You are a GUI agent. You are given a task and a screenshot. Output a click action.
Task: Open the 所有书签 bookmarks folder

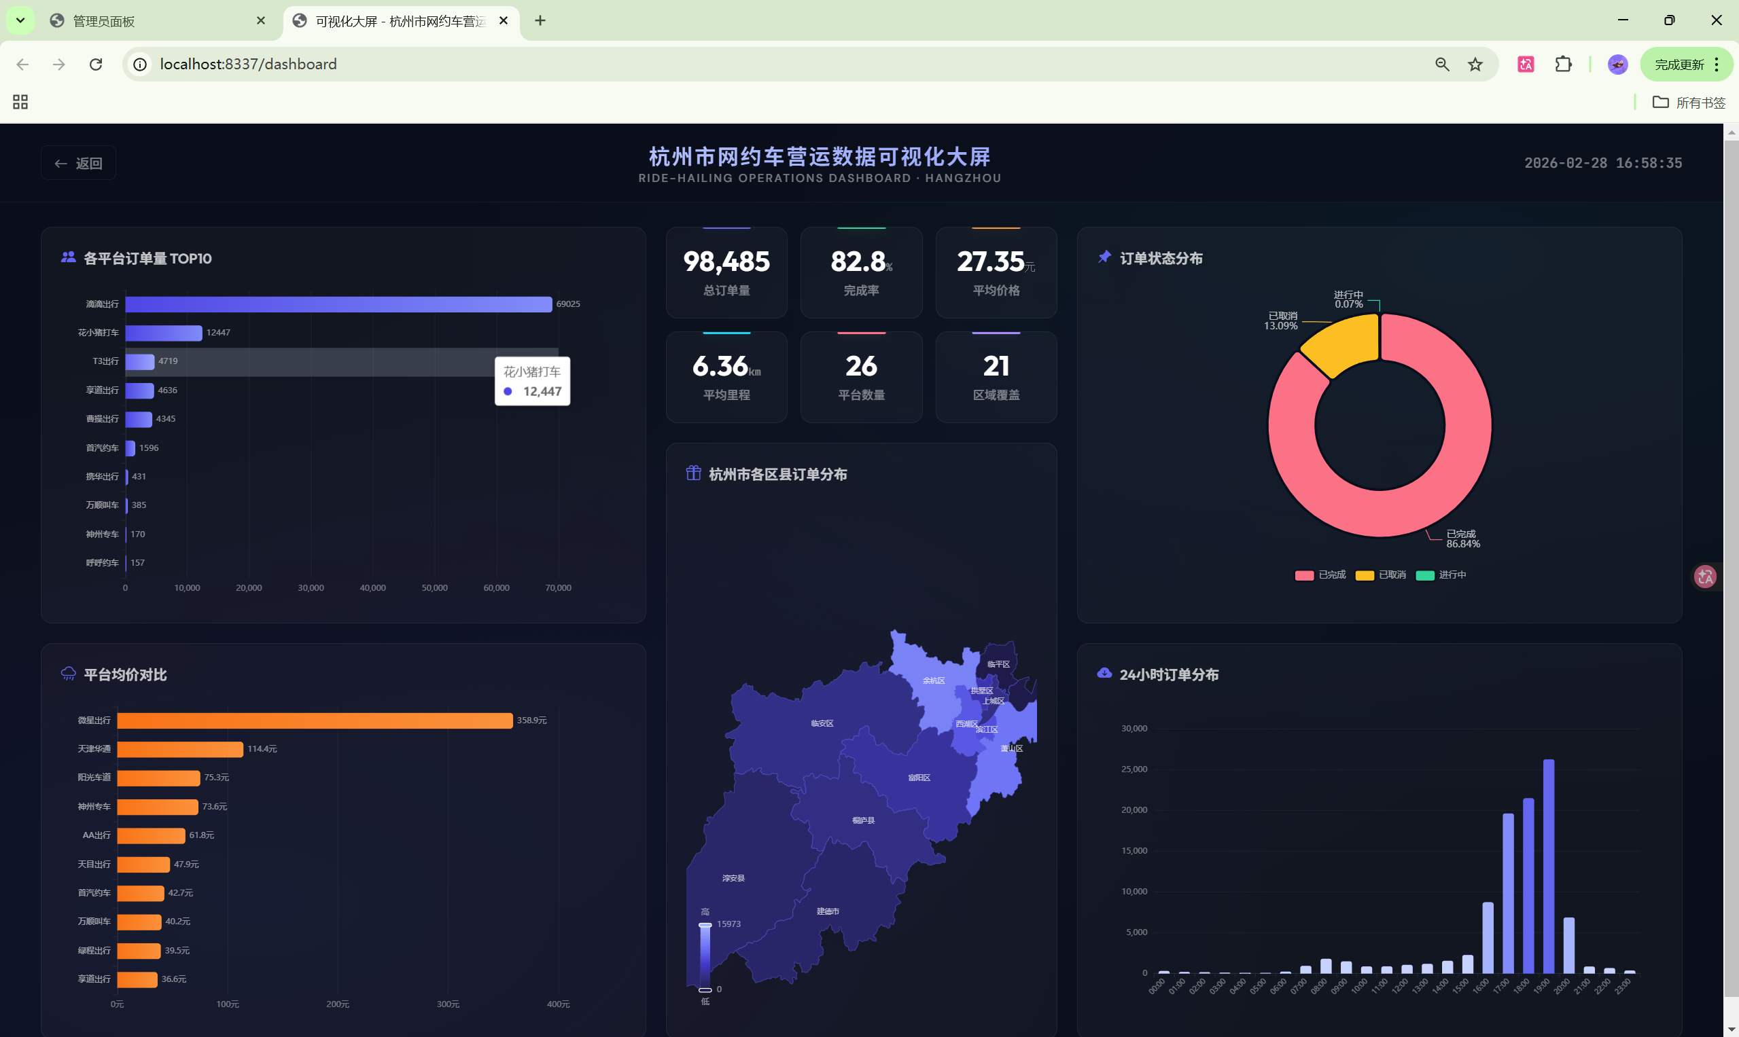[1689, 103]
